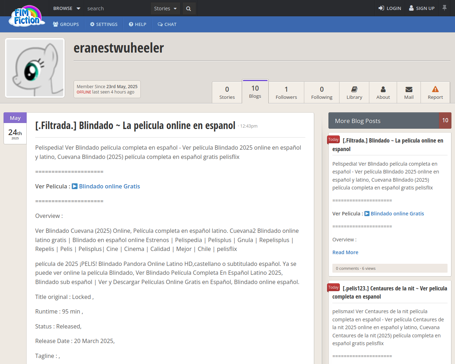
Task: Open the About tab
Action: coord(383,92)
